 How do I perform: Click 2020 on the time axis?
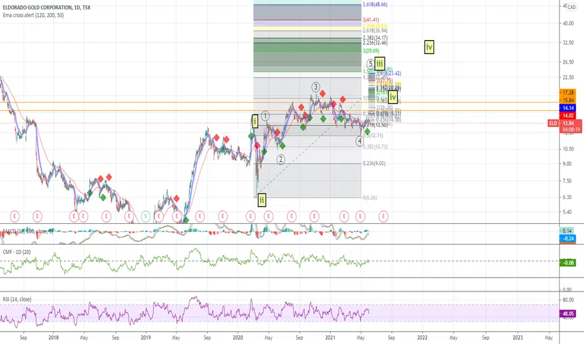pos(237,338)
